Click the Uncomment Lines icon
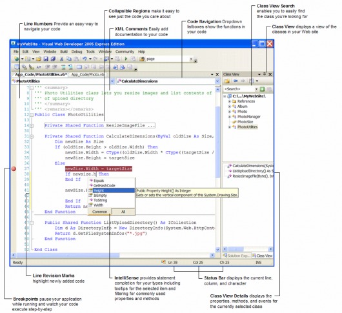 [70, 67]
